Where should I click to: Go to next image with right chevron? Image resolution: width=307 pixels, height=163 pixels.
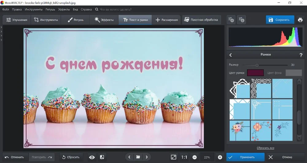point(147,157)
